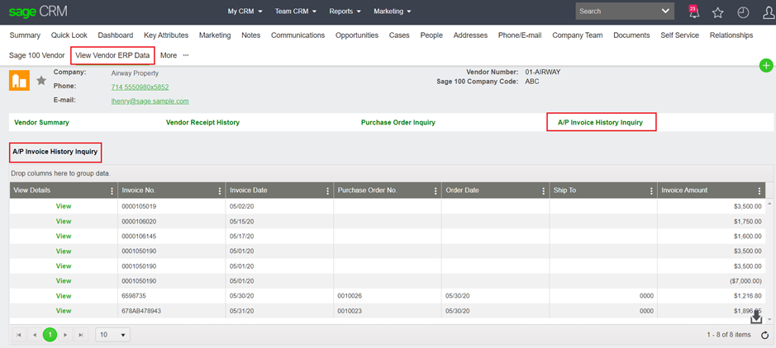View details for invoice 6598735

point(64,296)
